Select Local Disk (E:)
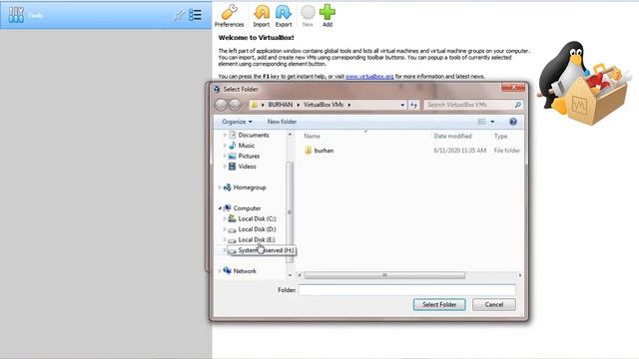639x359 pixels. (257, 240)
